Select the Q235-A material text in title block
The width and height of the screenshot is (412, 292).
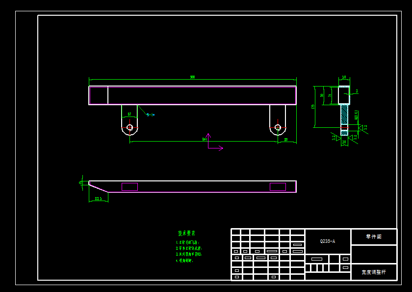(328, 241)
